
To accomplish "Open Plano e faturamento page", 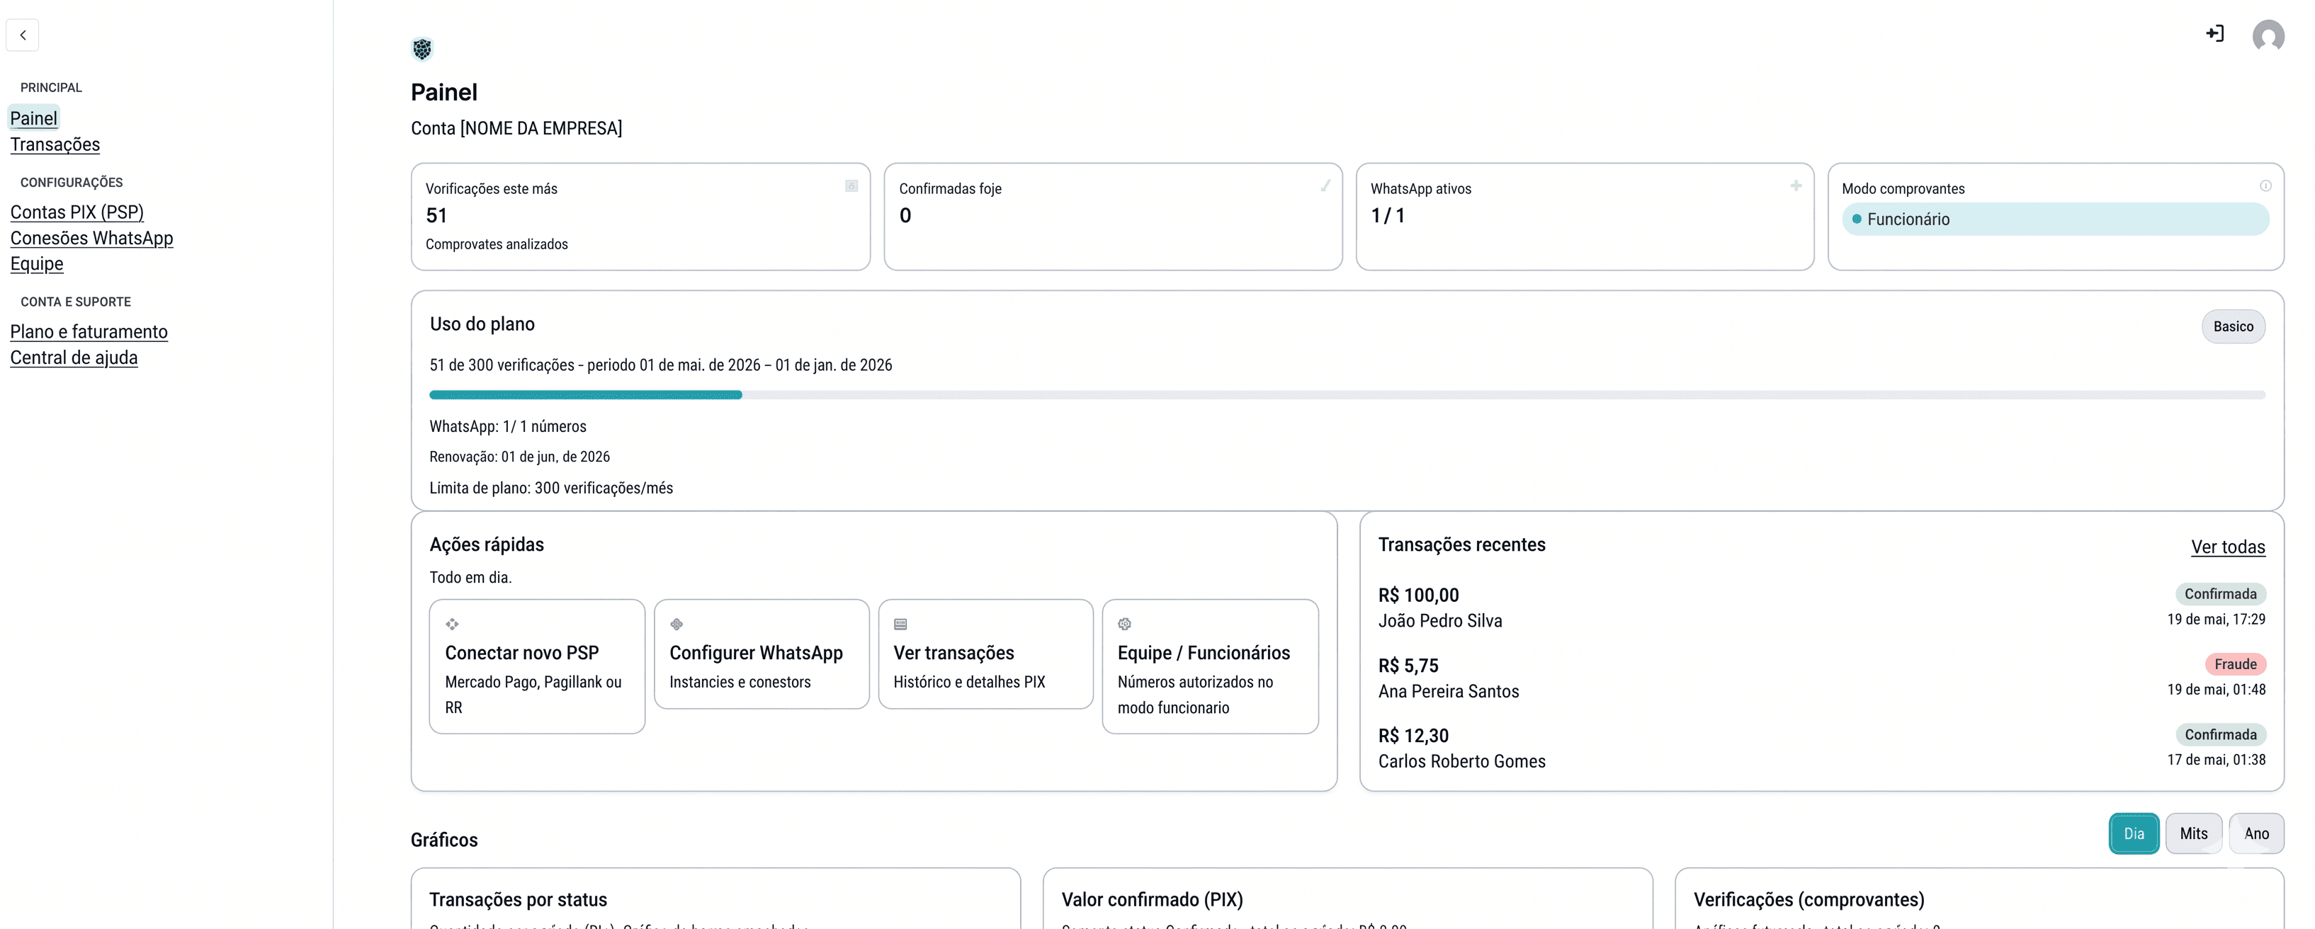I will (89, 331).
